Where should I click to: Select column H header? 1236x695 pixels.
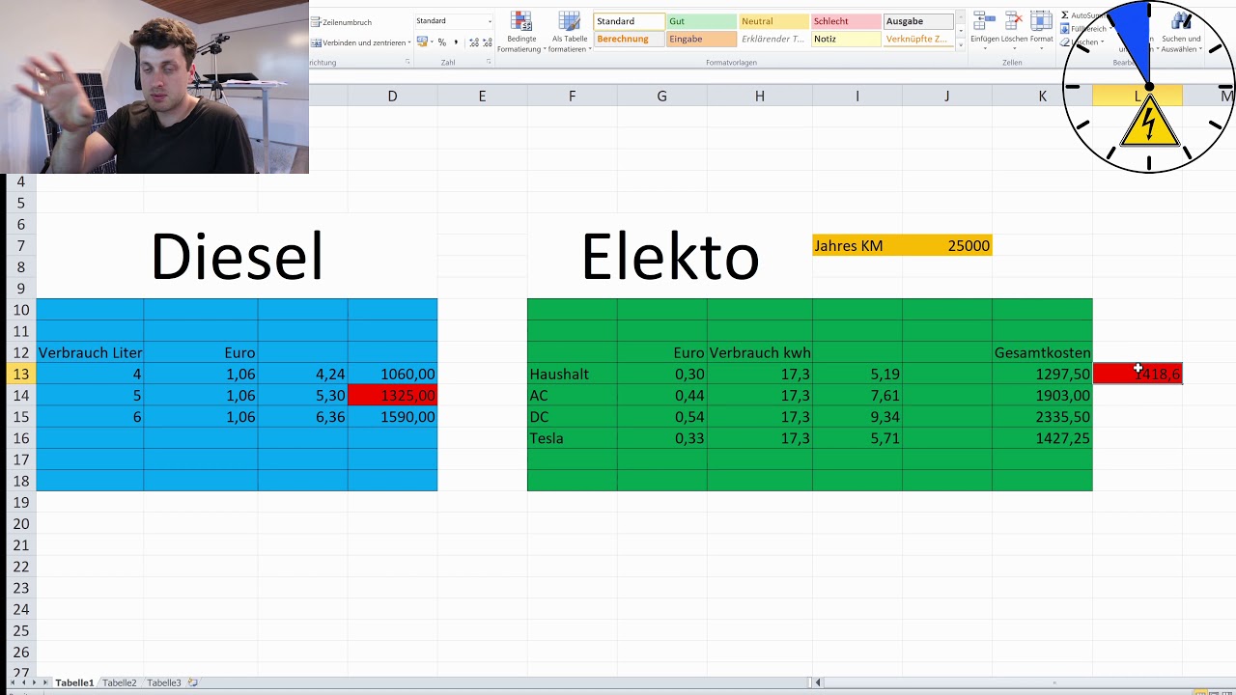pyautogui.click(x=760, y=96)
